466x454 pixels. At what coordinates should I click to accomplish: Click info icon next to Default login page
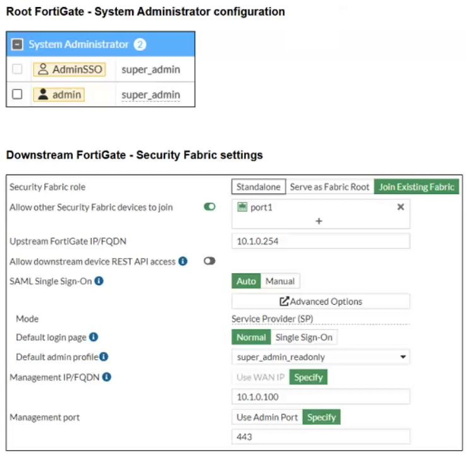(x=94, y=337)
